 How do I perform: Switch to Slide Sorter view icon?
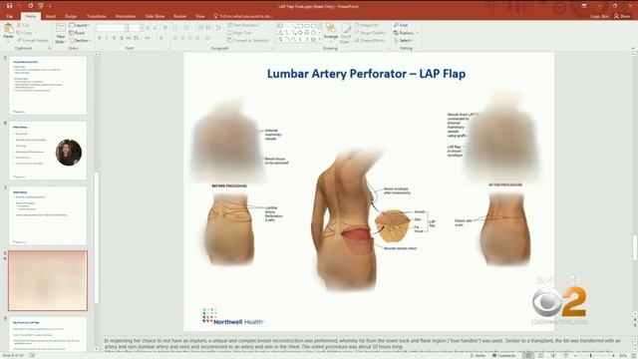(541, 355)
